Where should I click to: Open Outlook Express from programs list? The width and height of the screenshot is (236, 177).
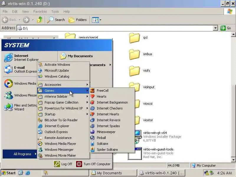click(x=63, y=132)
